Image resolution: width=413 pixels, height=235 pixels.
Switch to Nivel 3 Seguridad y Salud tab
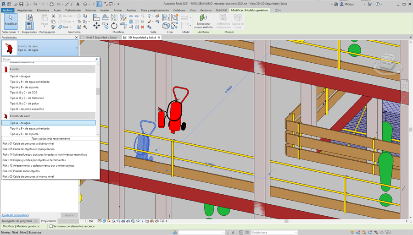tap(100, 38)
